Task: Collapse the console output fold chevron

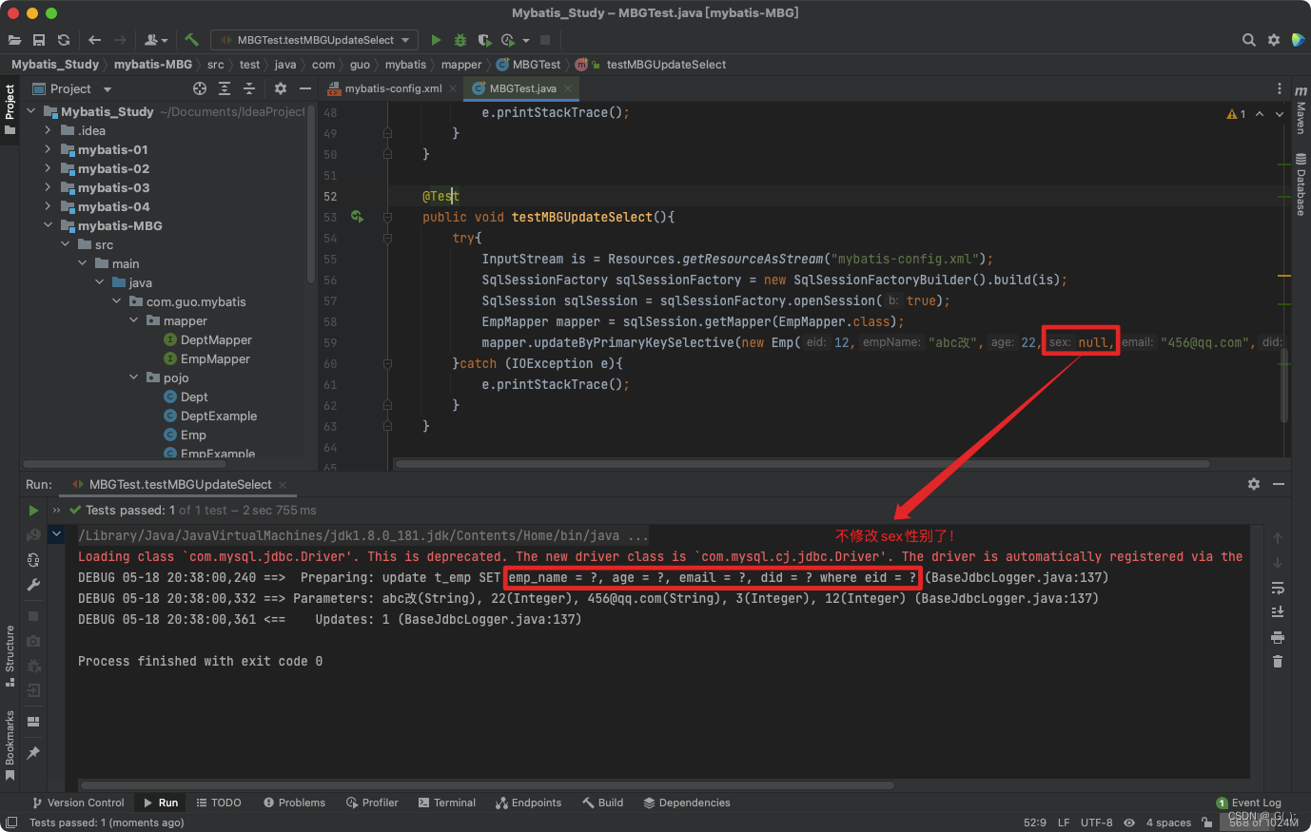Action: (56, 534)
